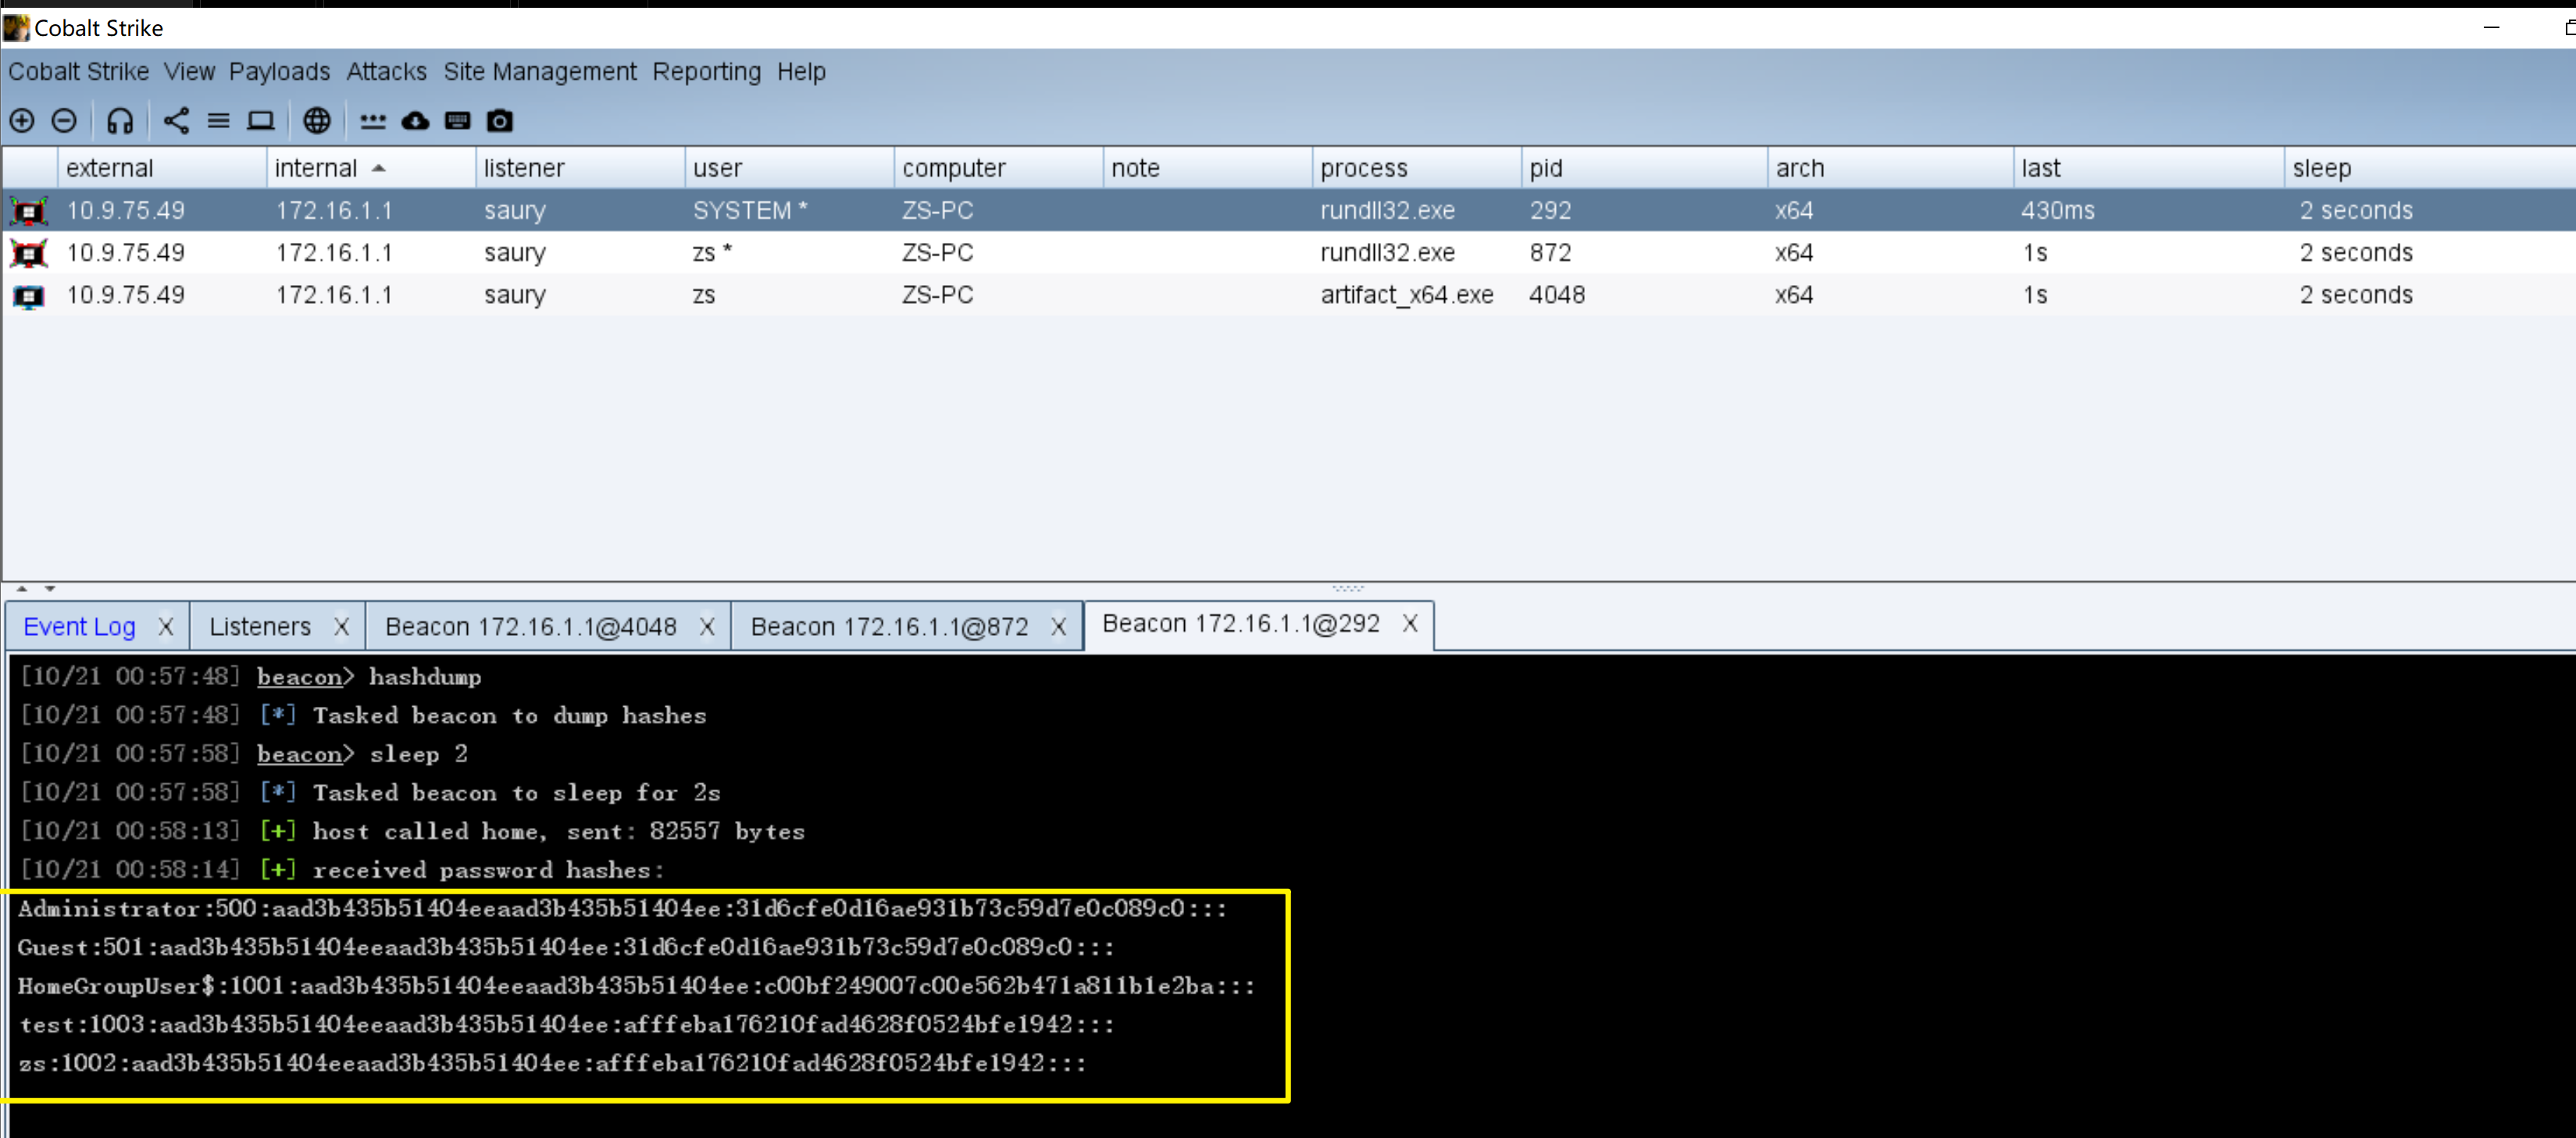
Task: Switch to target table view laptop icon
Action: [261, 121]
